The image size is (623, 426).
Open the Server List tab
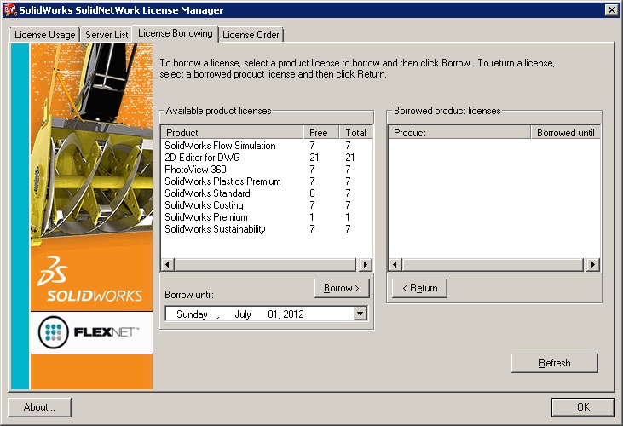(x=107, y=35)
